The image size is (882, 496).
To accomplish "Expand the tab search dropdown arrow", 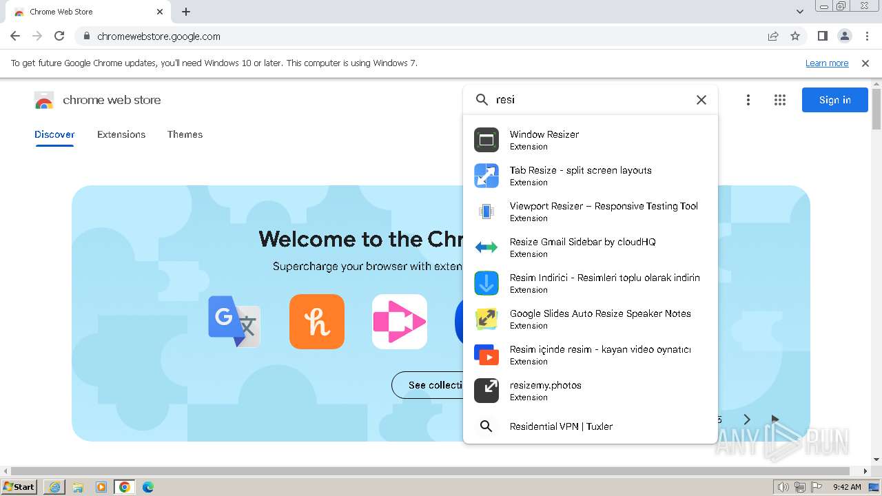I will 800,12.
